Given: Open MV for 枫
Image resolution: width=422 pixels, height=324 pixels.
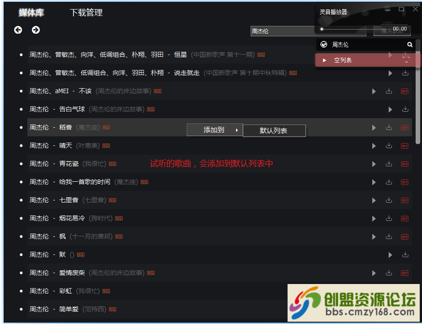Looking at the screenshot, I should tap(405, 237).
